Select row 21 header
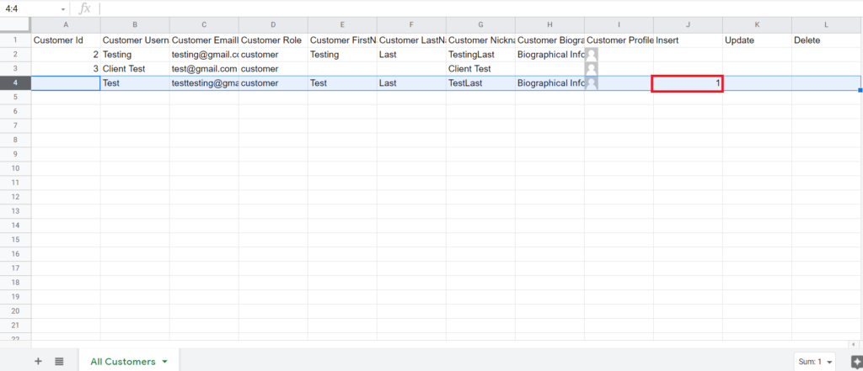 (15, 326)
